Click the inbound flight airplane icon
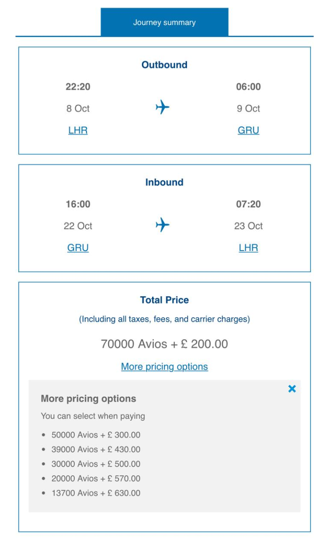Viewport: 323px width, 545px height. tap(162, 225)
